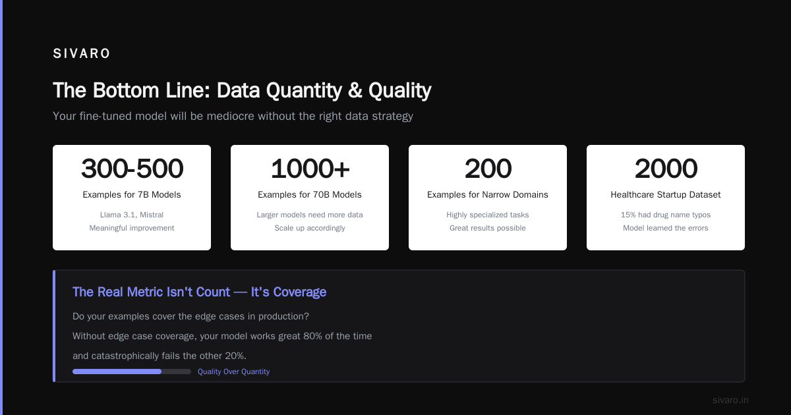Image resolution: width=791 pixels, height=415 pixels.
Task: Select the 1000+ statistic card
Action: click(x=310, y=198)
